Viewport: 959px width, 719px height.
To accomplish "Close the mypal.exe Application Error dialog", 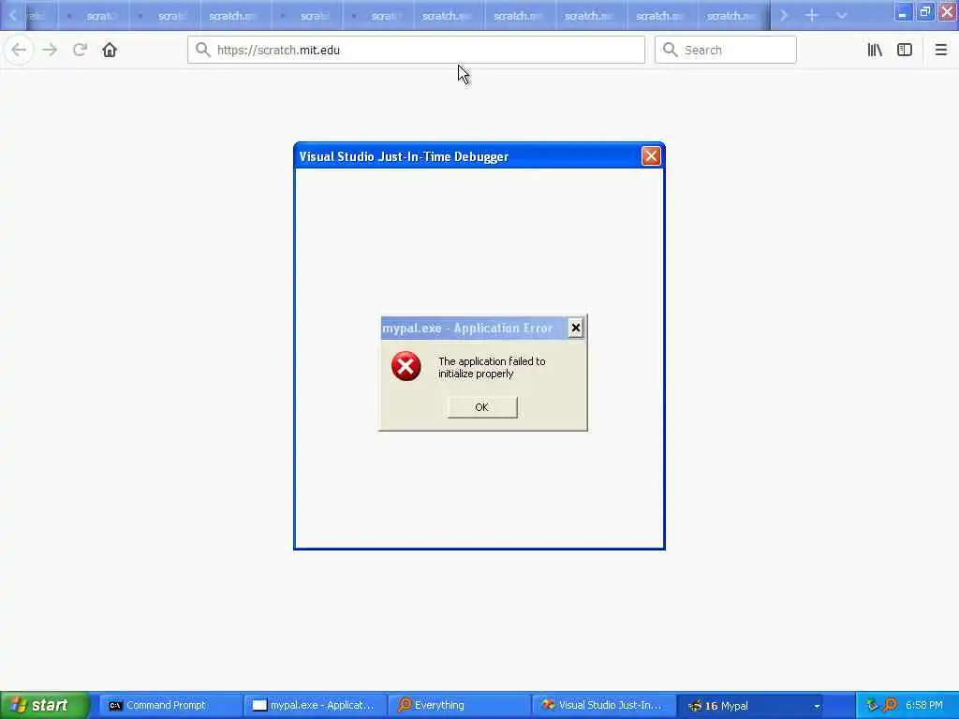I will click(576, 329).
